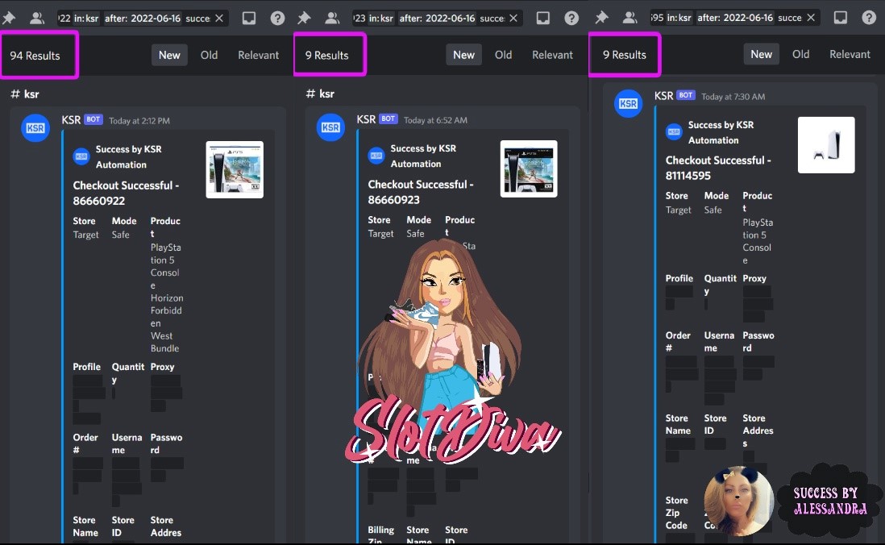Click Checkout Successful - 81114595 title
Image resolution: width=885 pixels, height=545 pixels.
[x=718, y=168]
